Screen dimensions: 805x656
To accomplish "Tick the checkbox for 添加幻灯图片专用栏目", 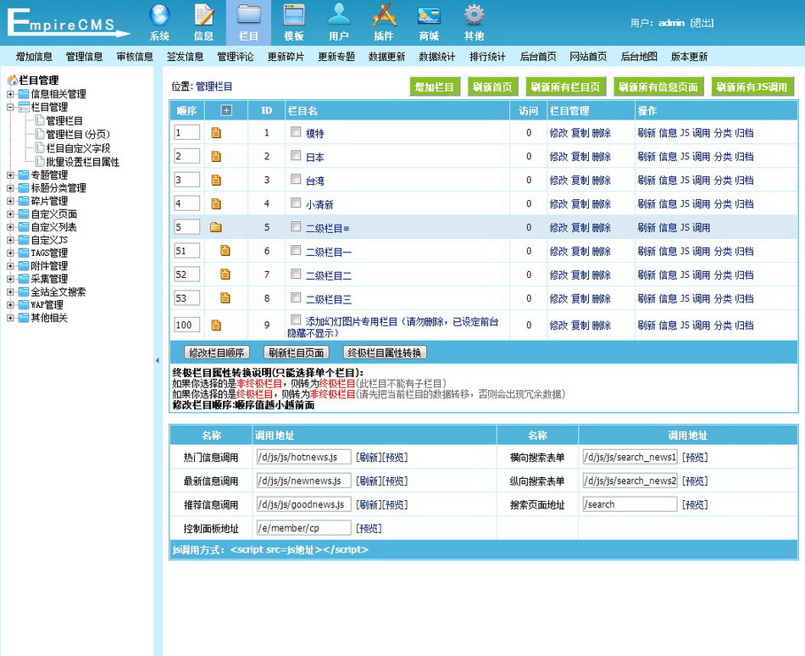I will 296,320.
